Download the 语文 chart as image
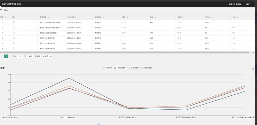The image size is (257, 125). pyautogui.click(x=253, y=68)
